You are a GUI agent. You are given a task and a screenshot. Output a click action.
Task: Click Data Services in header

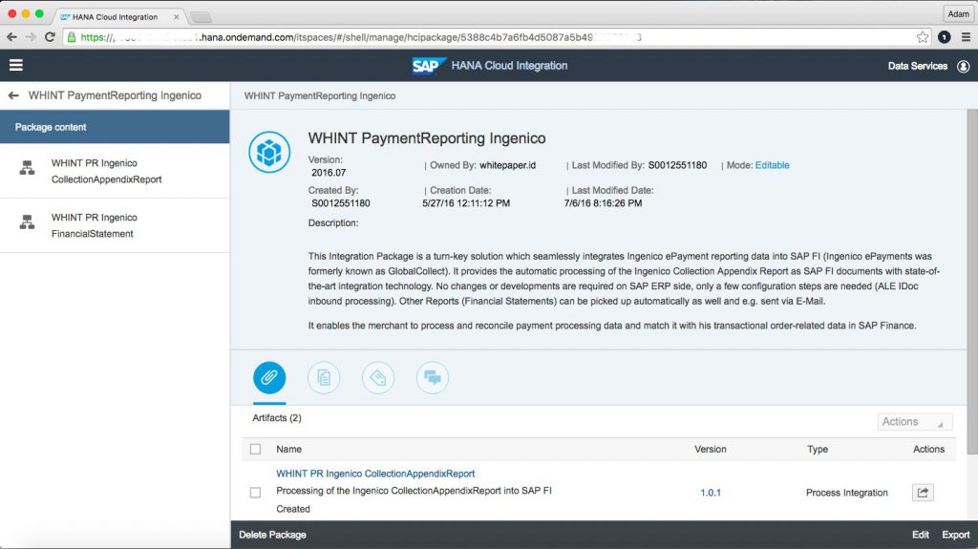pos(918,66)
